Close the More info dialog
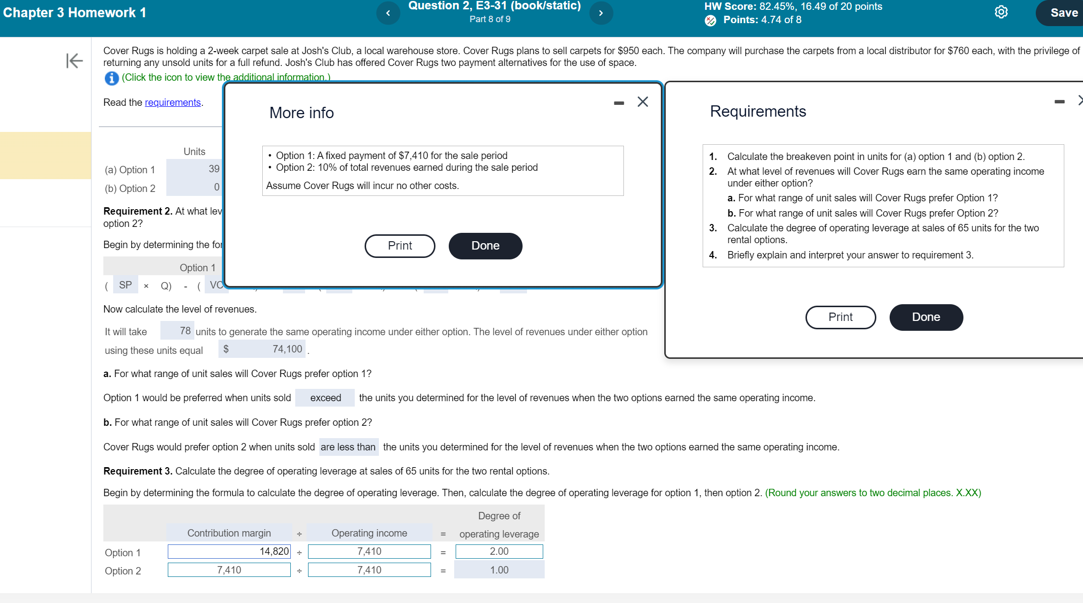1083x603 pixels. 643,102
